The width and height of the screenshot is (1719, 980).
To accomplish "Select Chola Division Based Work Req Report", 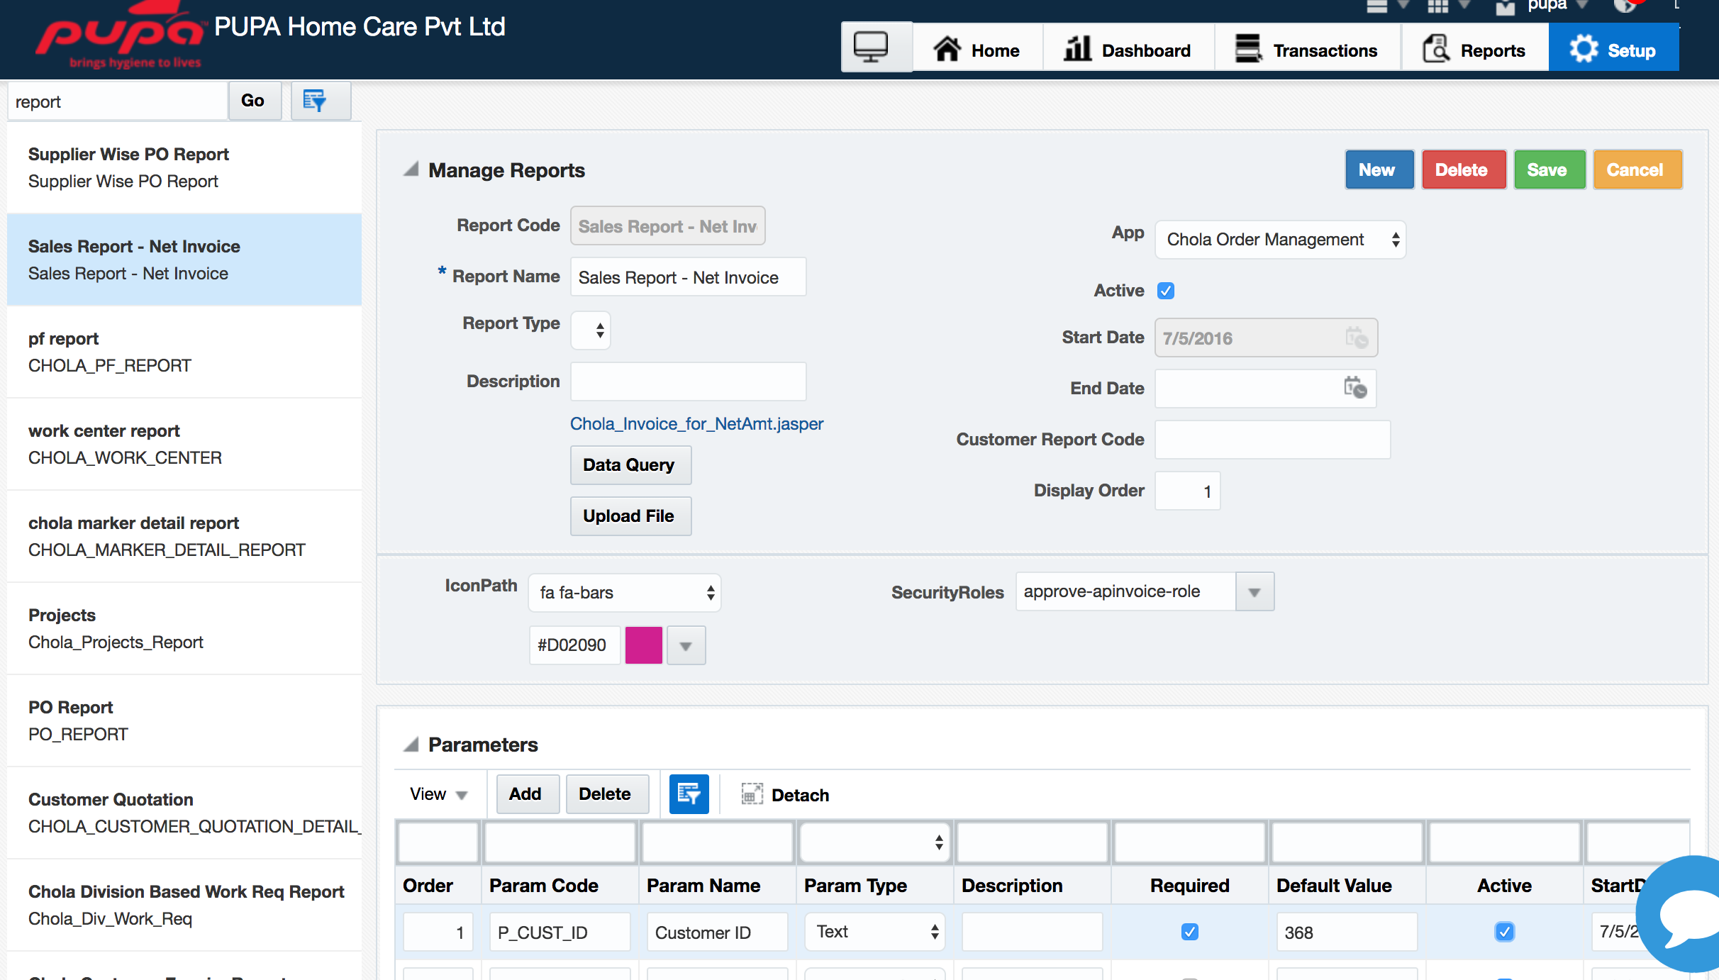I will (x=184, y=905).
